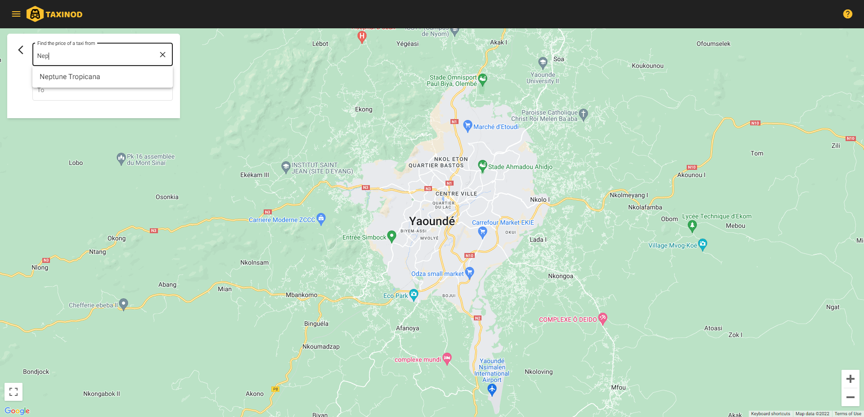Image resolution: width=864 pixels, height=417 pixels.
Task: Click the Taxinod logo
Action: click(x=54, y=14)
